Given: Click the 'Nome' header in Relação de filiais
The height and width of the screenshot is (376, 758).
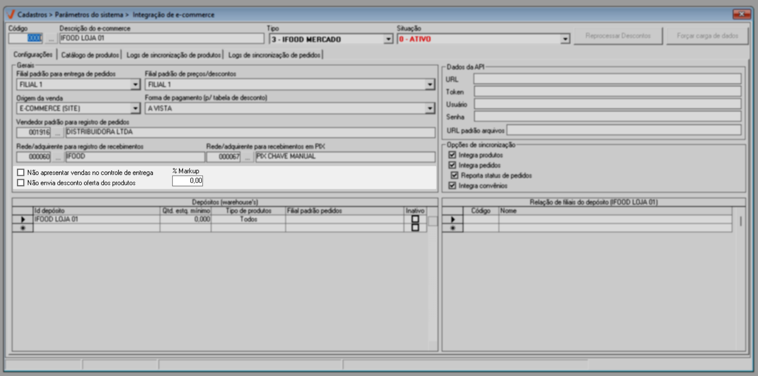Looking at the screenshot, I should tap(615, 211).
